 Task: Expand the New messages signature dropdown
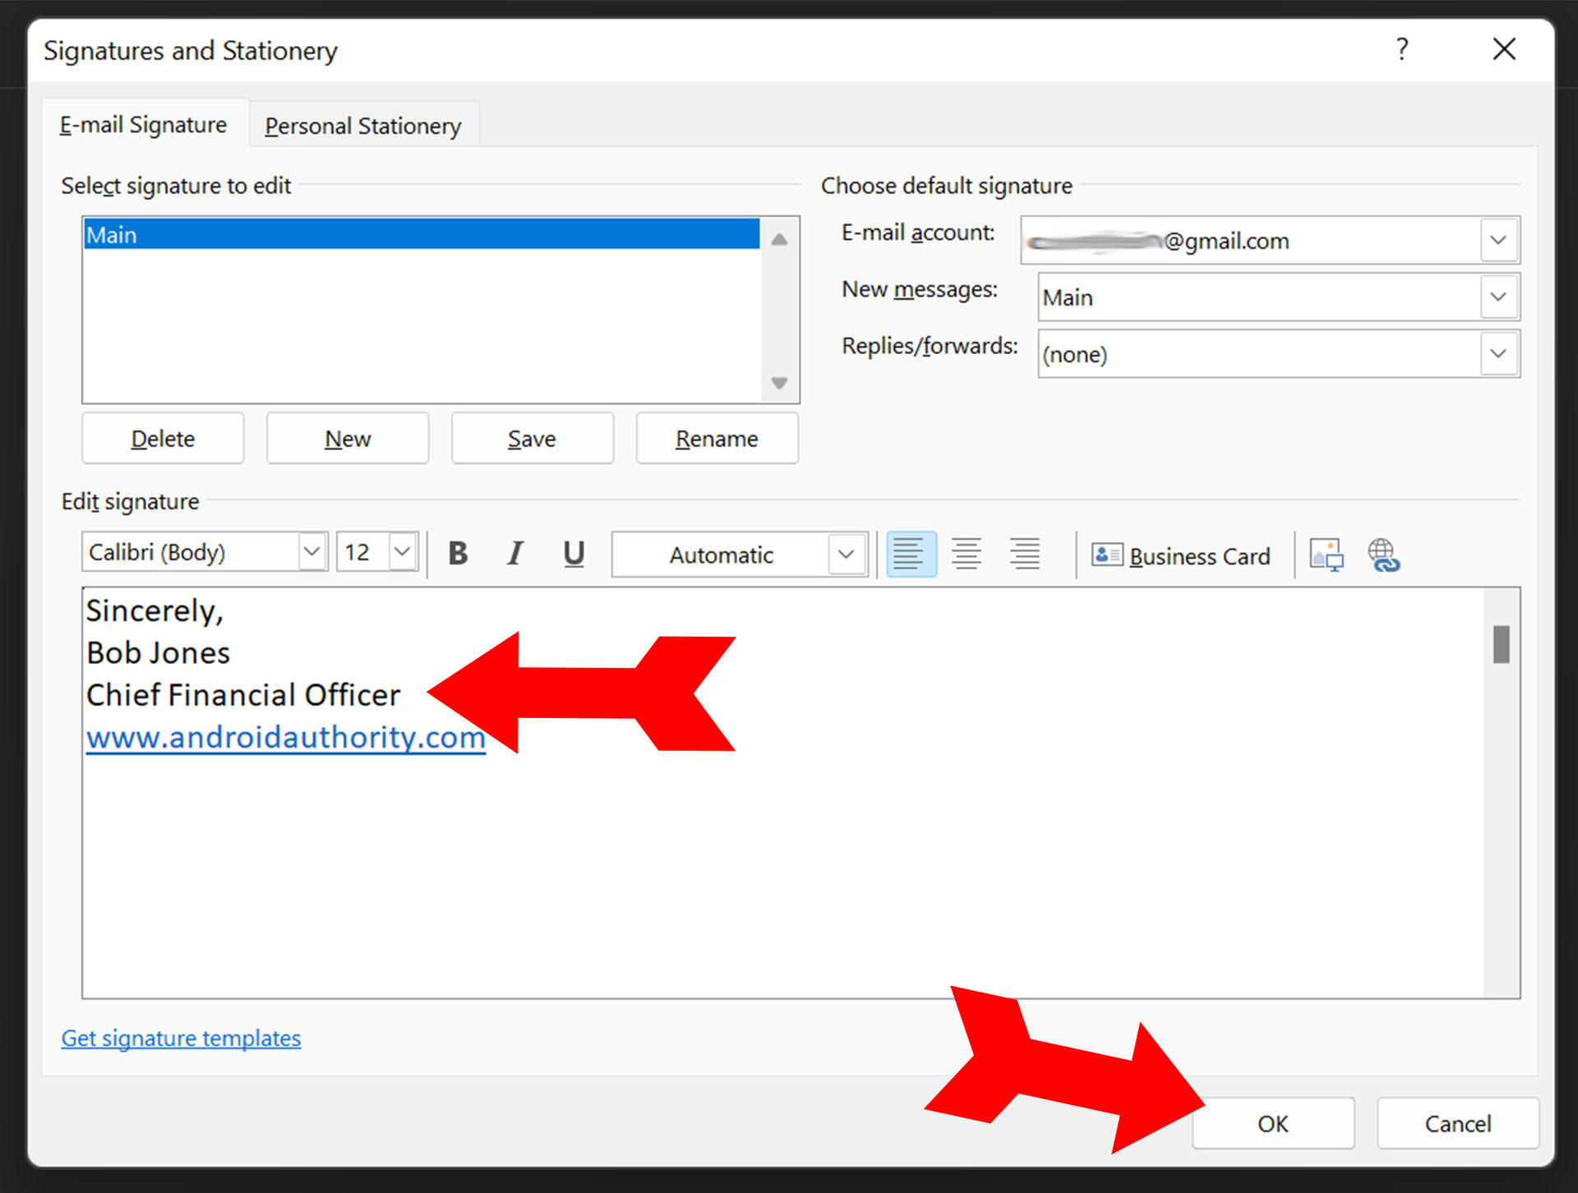pyautogui.click(x=1497, y=297)
